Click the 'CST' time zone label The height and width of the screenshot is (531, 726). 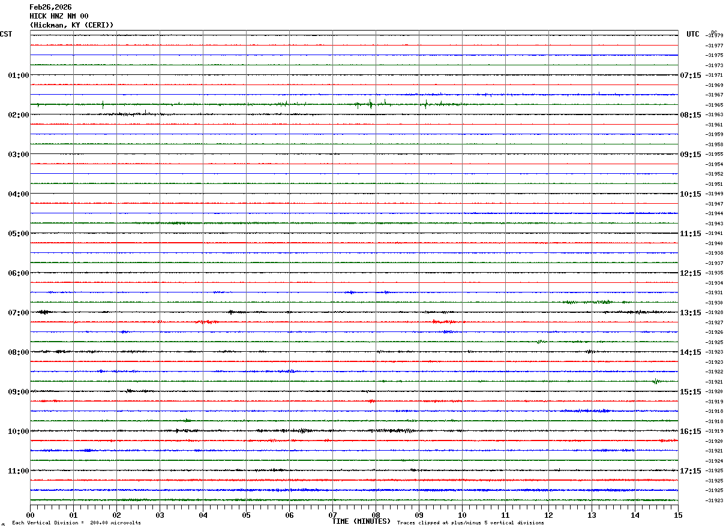tap(6, 34)
